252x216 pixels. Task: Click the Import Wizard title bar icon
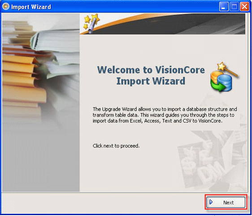click(x=6, y=7)
